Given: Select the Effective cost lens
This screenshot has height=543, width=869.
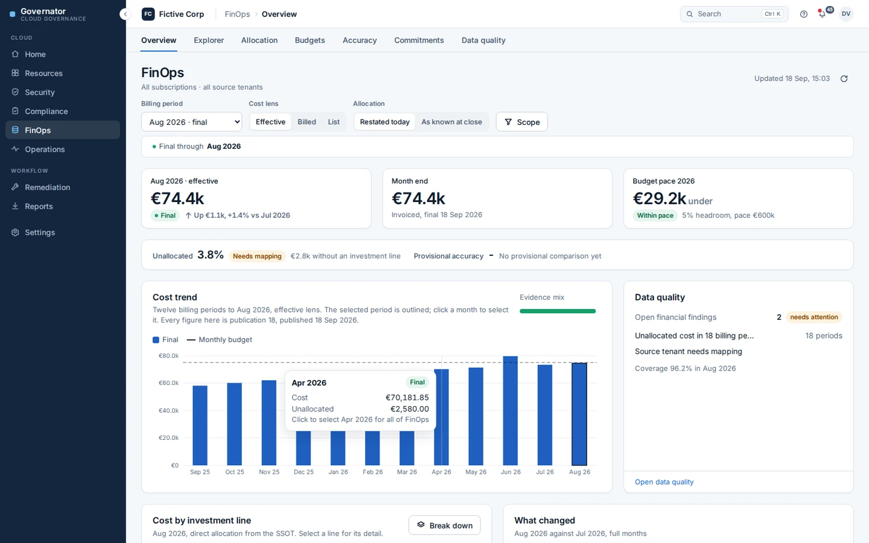Looking at the screenshot, I should click(x=270, y=122).
